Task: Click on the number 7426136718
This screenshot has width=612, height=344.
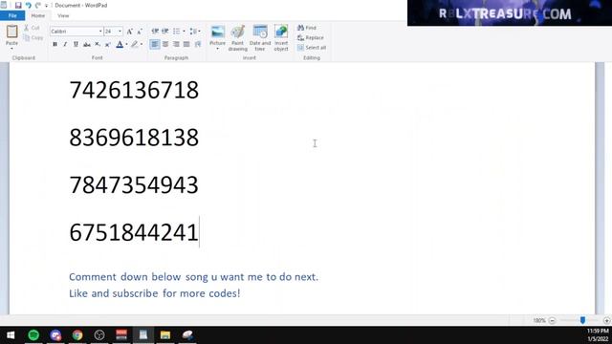Action: pyautogui.click(x=134, y=90)
